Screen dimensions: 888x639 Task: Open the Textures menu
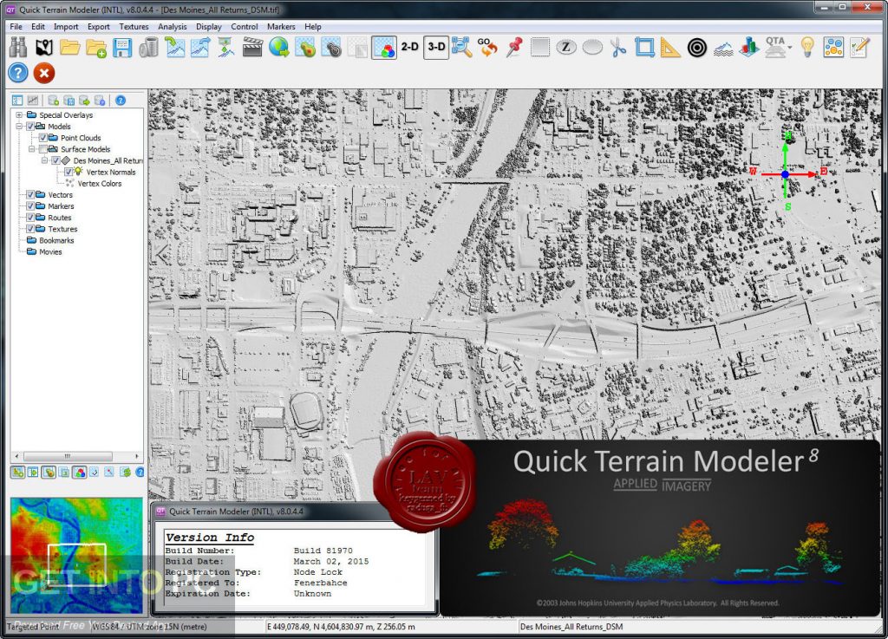coord(134,27)
